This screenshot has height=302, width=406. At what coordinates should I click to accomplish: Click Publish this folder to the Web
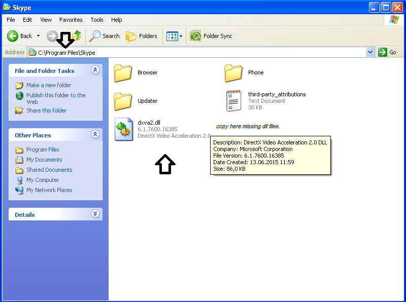click(x=56, y=98)
